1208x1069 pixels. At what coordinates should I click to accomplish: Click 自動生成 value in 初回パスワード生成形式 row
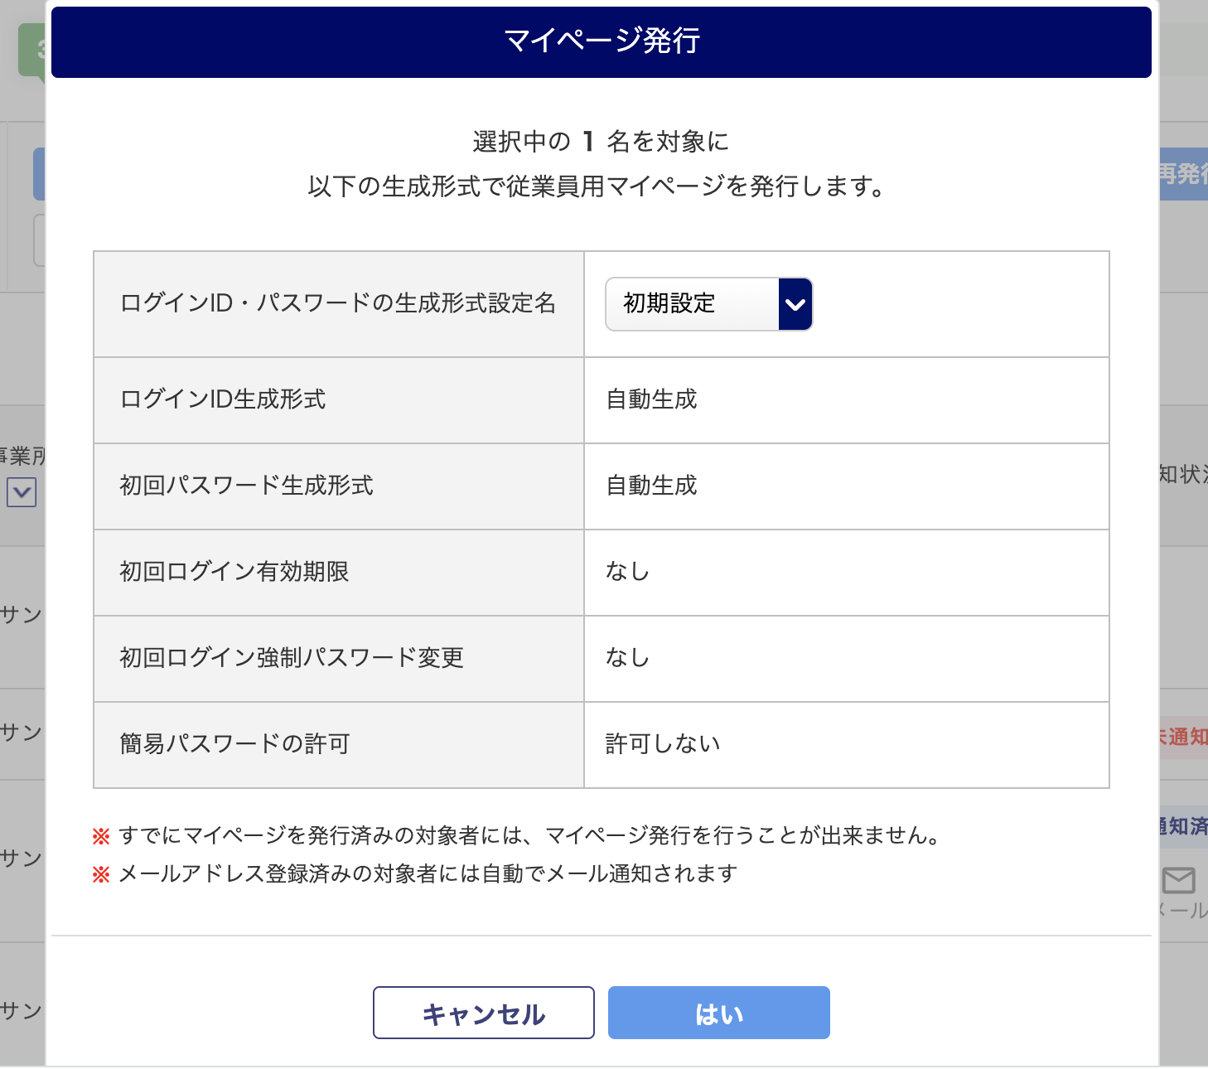(652, 486)
